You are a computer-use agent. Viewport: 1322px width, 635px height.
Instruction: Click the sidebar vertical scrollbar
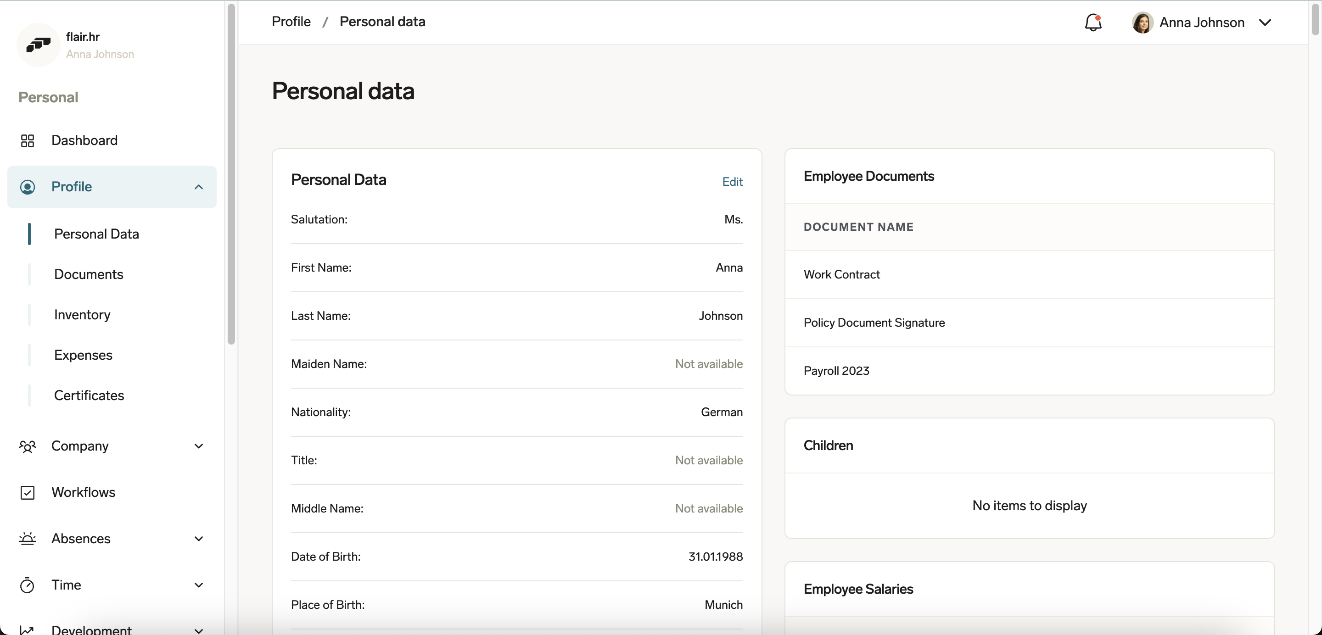[x=231, y=174]
